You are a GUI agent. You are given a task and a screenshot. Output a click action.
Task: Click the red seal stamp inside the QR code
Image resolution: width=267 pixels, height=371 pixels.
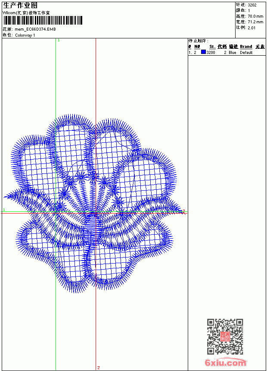(x=225, y=336)
